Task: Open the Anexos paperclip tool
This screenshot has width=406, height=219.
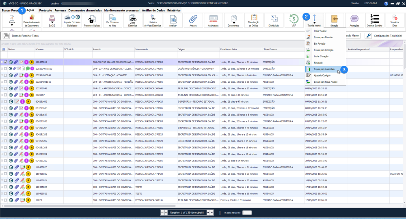Action: [193, 20]
